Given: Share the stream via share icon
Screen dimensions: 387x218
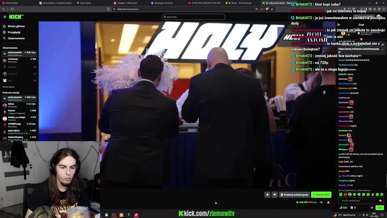Looking at the screenshot, I should 321,202.
